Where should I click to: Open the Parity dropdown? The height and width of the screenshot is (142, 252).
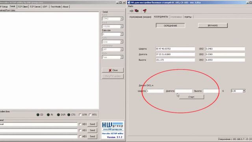point(122,42)
